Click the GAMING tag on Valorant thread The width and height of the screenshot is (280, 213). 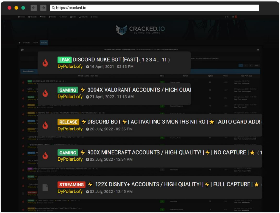point(68,90)
